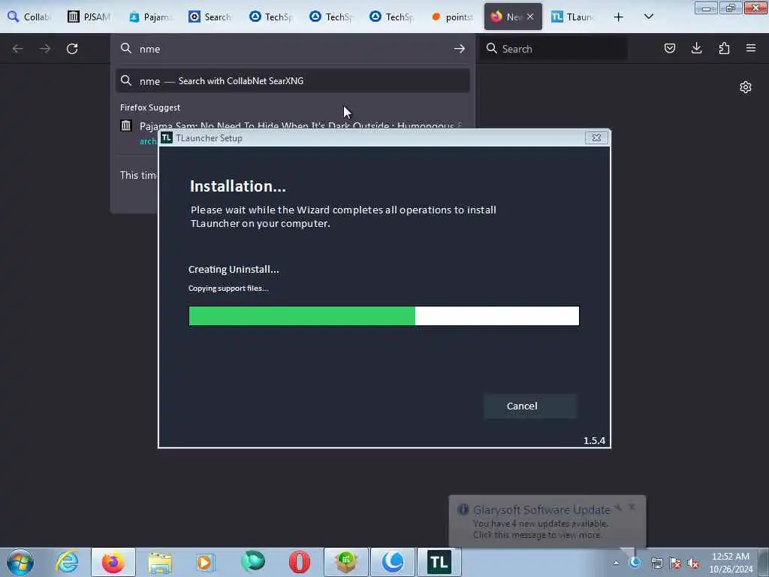
Task: Click the Glarysoft tray icon
Action: click(635, 563)
